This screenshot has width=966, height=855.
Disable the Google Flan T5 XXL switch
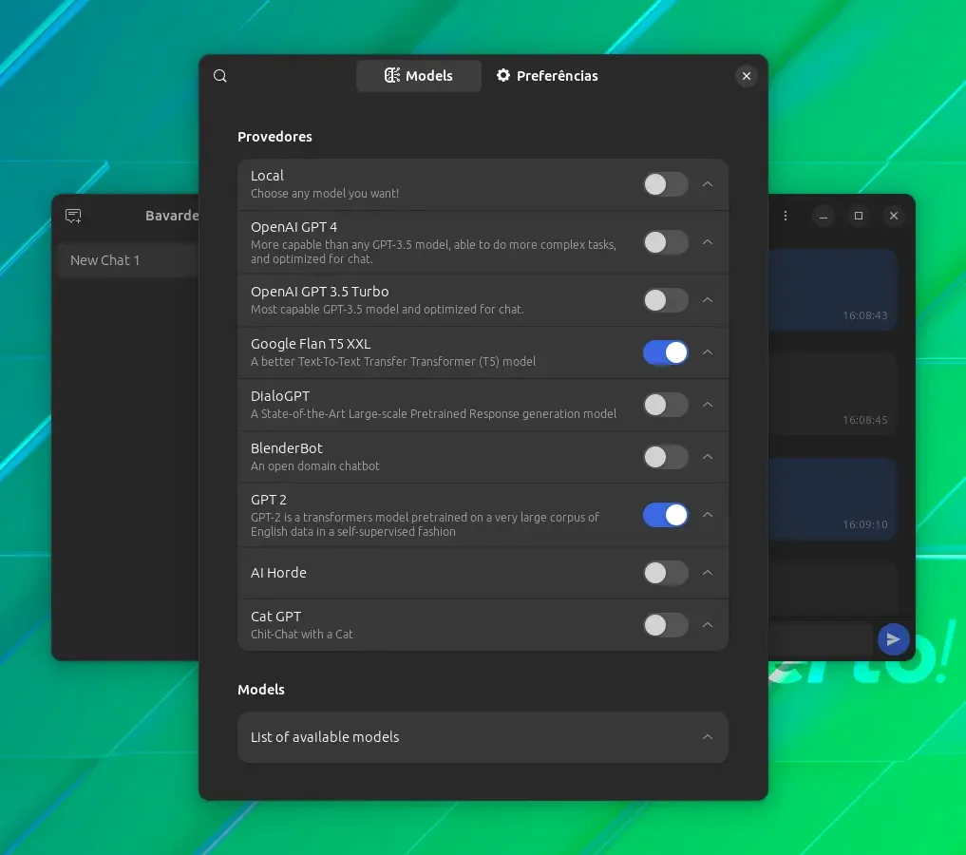pos(665,352)
